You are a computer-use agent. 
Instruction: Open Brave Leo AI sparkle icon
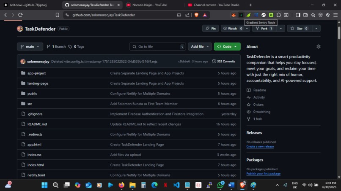click(x=313, y=15)
